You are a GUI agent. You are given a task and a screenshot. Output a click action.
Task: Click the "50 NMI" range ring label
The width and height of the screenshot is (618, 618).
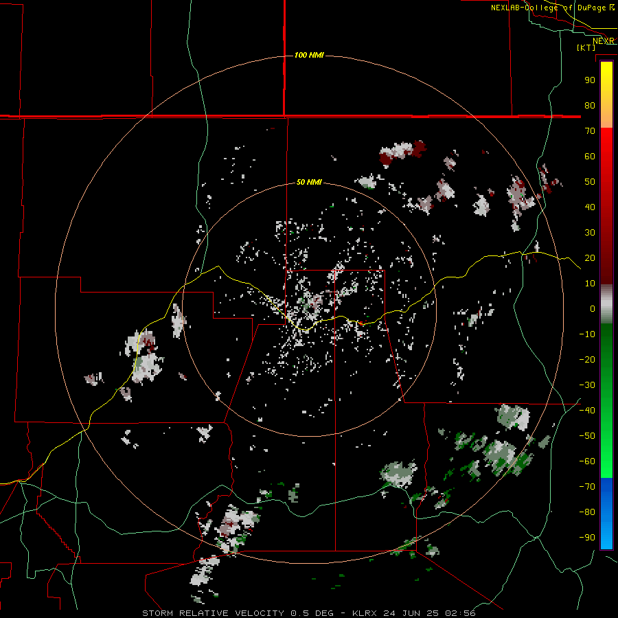tap(309, 182)
